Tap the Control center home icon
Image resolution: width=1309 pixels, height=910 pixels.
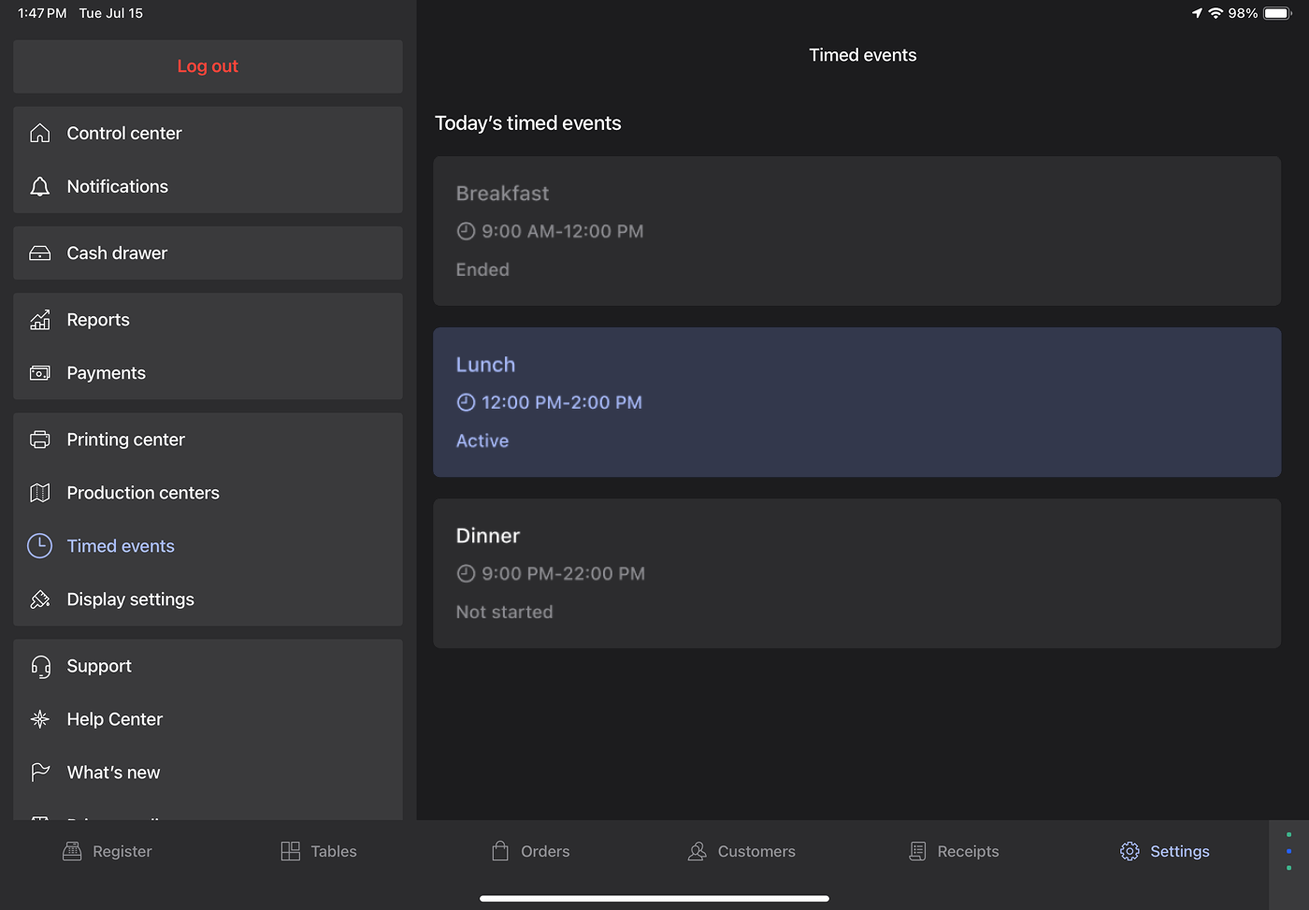pyautogui.click(x=40, y=134)
